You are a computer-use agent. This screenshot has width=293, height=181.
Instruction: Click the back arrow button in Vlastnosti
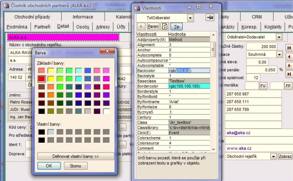click(141, 27)
